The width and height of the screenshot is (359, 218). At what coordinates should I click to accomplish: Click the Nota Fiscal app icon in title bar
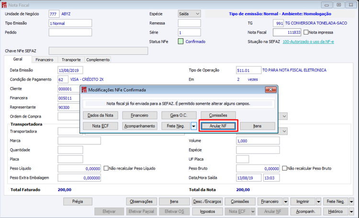(x=4, y=5)
